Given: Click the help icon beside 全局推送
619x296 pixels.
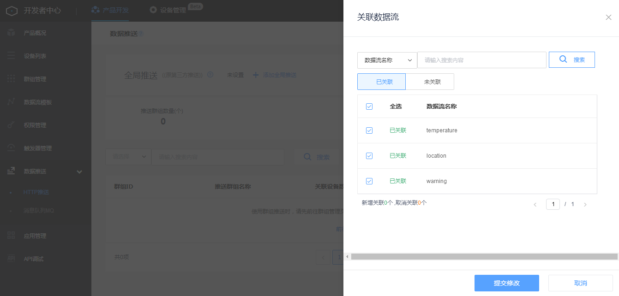Looking at the screenshot, I should (x=210, y=75).
